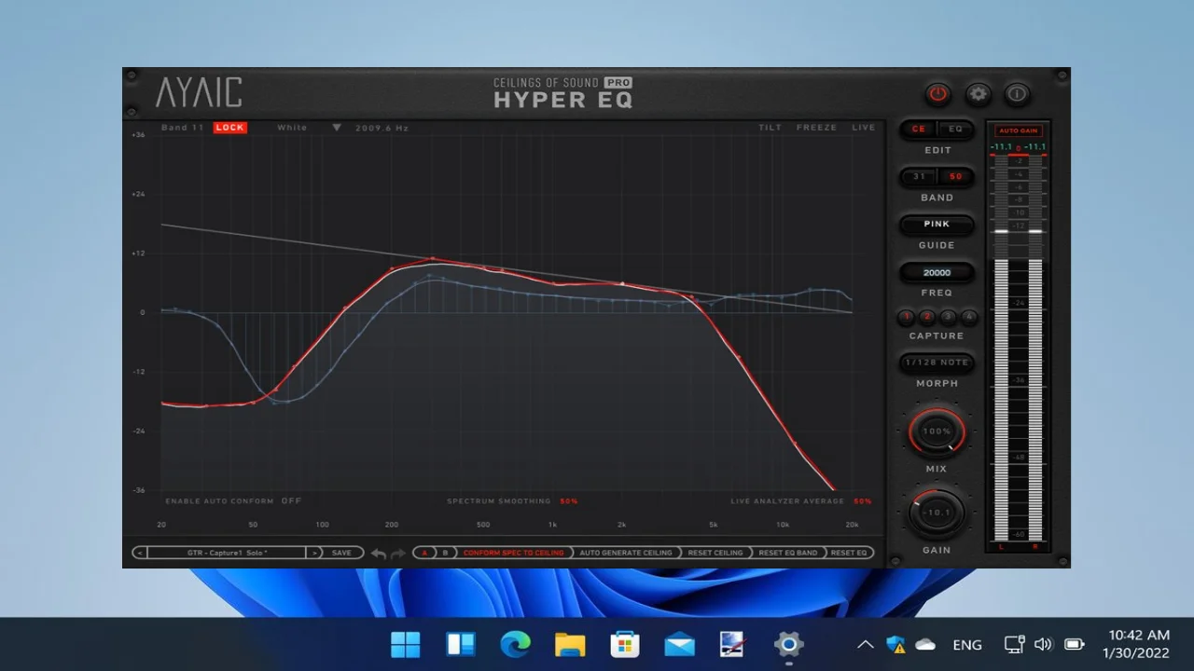Toggle the band LOCK indicator
1194x671 pixels.
pyautogui.click(x=229, y=128)
